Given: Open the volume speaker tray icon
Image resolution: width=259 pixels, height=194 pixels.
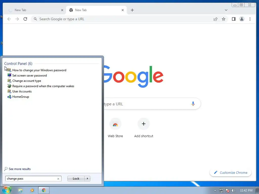Looking at the screenshot, I should (x=233, y=190).
